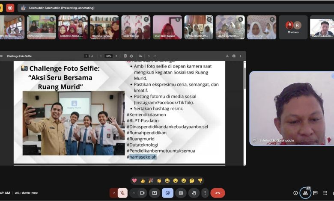Open the PDF viewer three-dot more actions menu
This screenshot has width=334, height=201.
pos(241,56)
